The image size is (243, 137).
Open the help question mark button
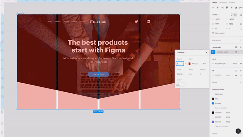tap(238, 131)
